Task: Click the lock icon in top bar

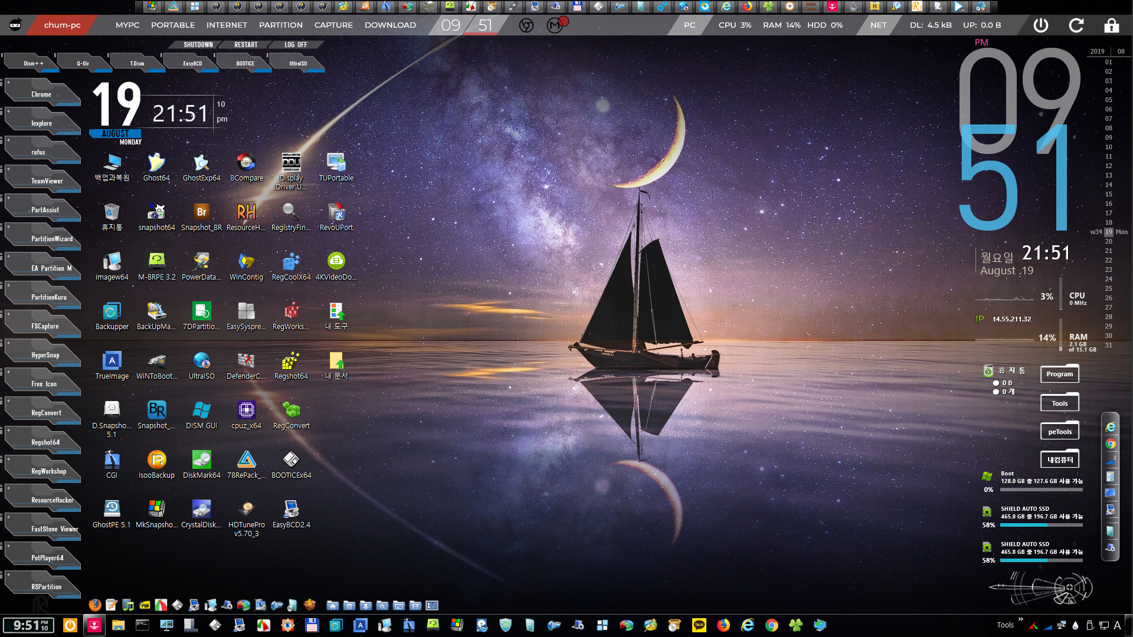Action: (x=1112, y=25)
